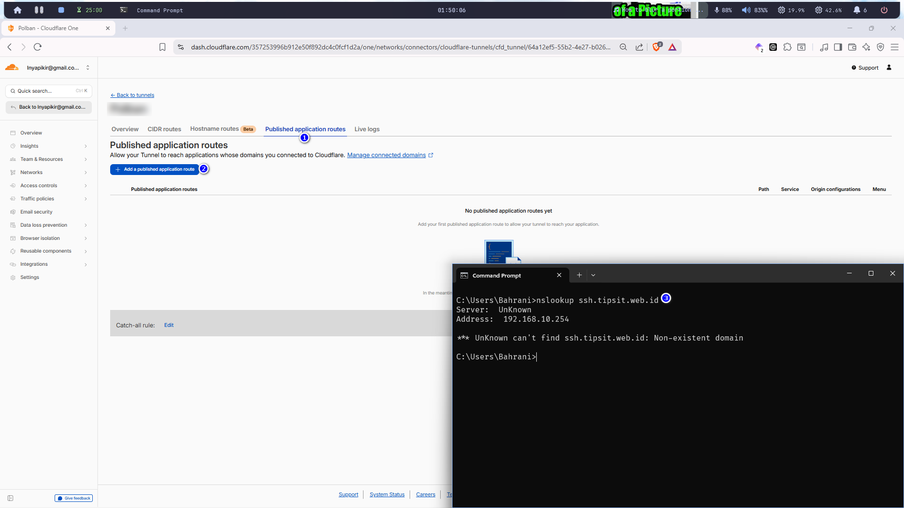Viewport: 904px width, 508px height.
Task: Click the microphone icon in top bar
Action: pyautogui.click(x=717, y=10)
